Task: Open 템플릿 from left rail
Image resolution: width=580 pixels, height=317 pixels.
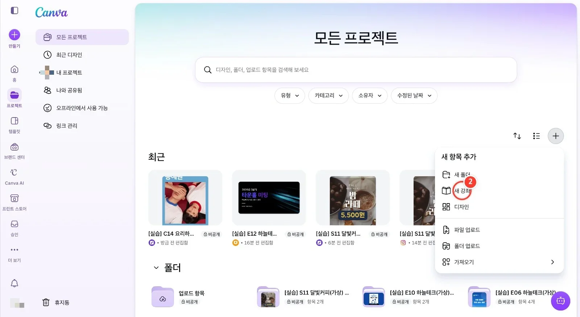Action: [x=14, y=125]
